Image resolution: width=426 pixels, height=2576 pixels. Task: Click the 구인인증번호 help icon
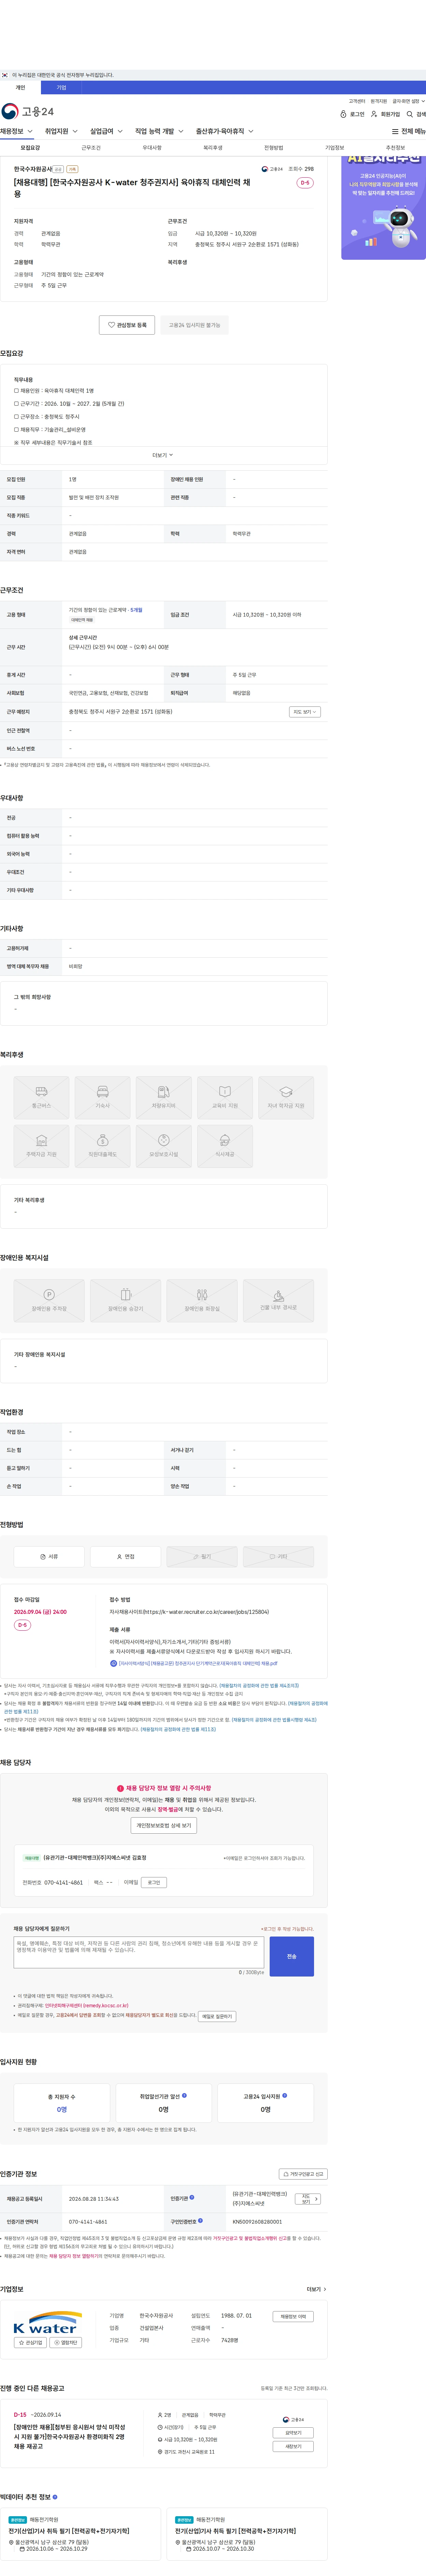coord(200,2220)
